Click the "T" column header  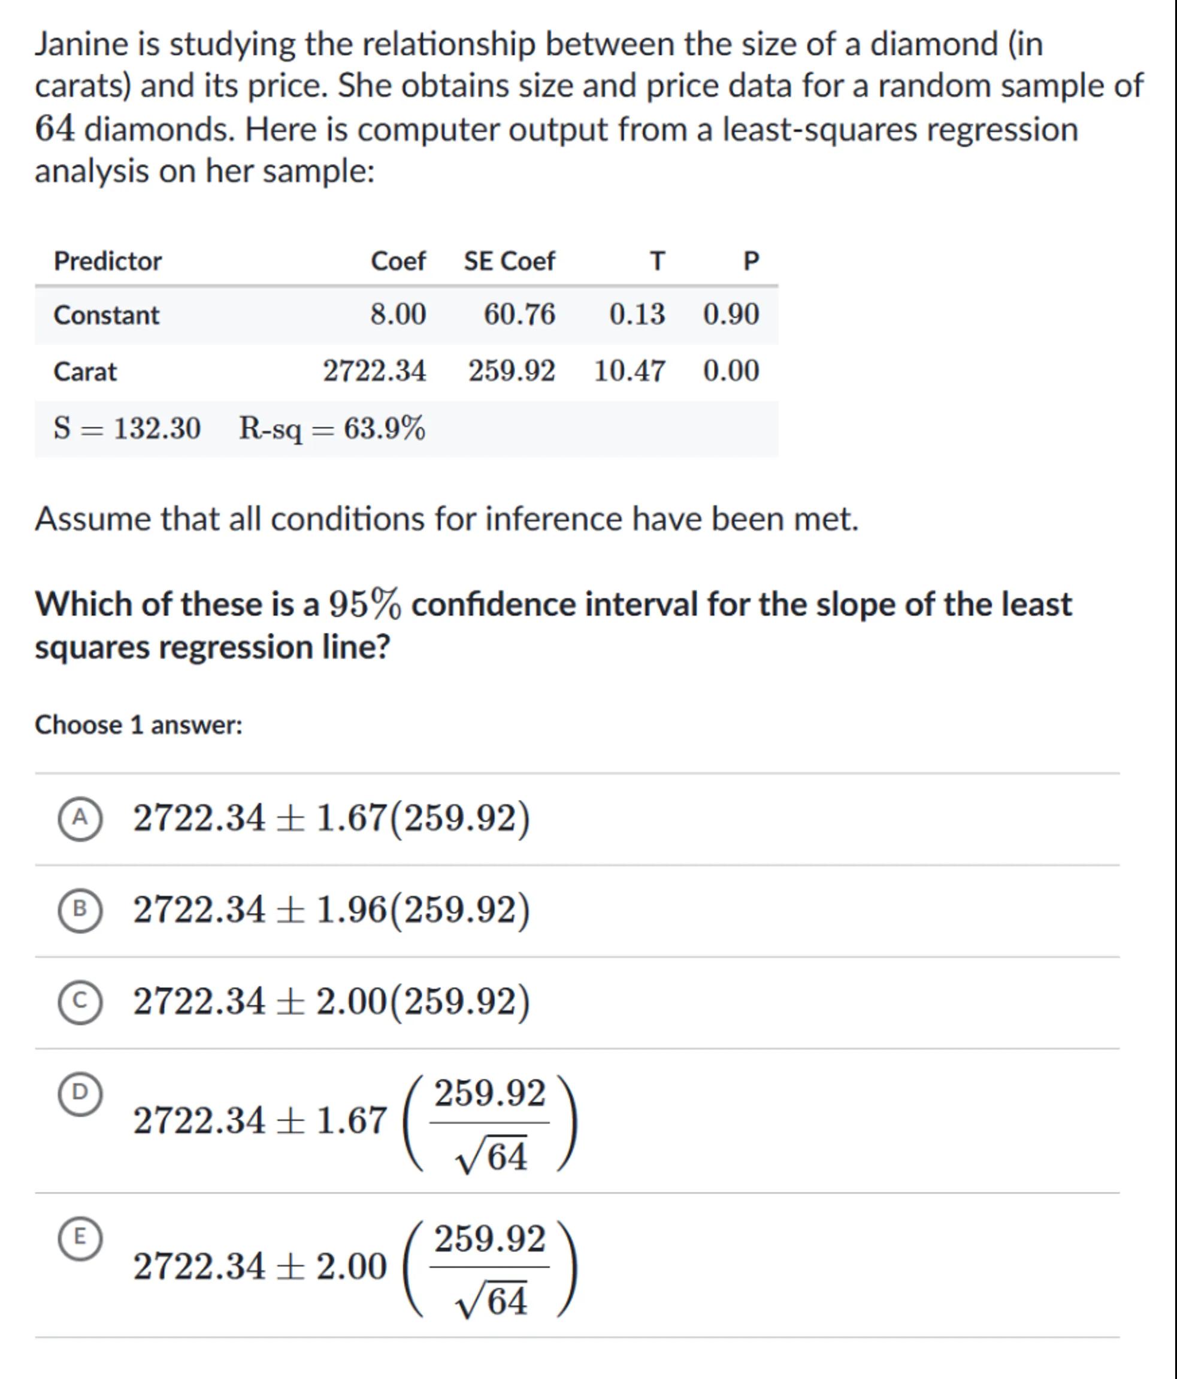[657, 261]
